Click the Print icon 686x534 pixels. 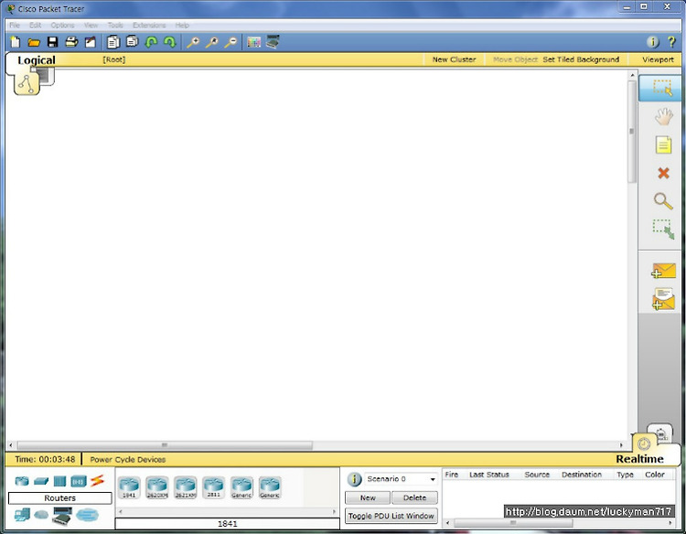click(x=71, y=42)
